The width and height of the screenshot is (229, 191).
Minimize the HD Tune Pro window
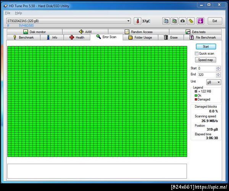(x=202, y=5)
